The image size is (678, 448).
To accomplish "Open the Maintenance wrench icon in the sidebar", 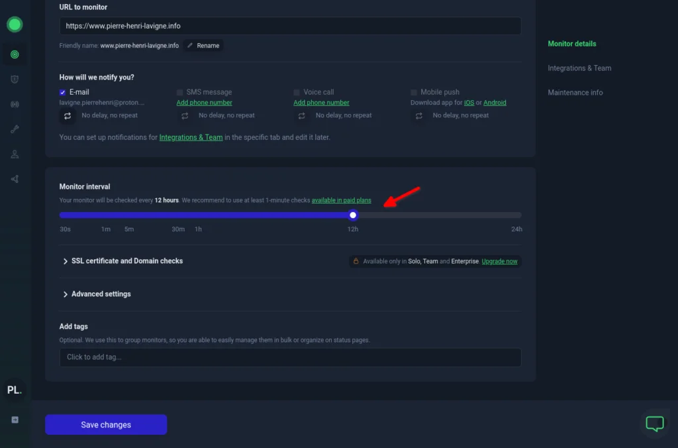I will 15,129.
